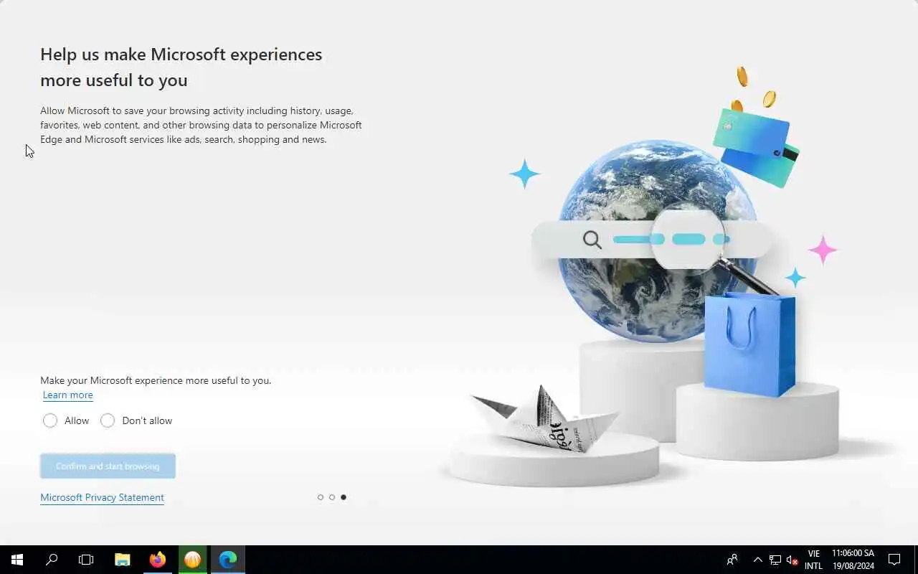Go to the first page indicator dot
Viewport: 918px width, 574px height.
click(321, 497)
